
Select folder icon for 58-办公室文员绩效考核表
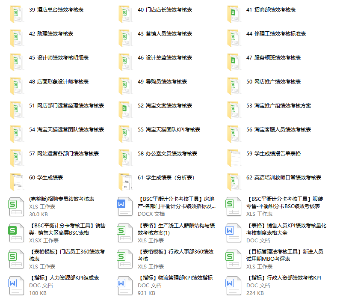pyautogui.click(x=125, y=158)
